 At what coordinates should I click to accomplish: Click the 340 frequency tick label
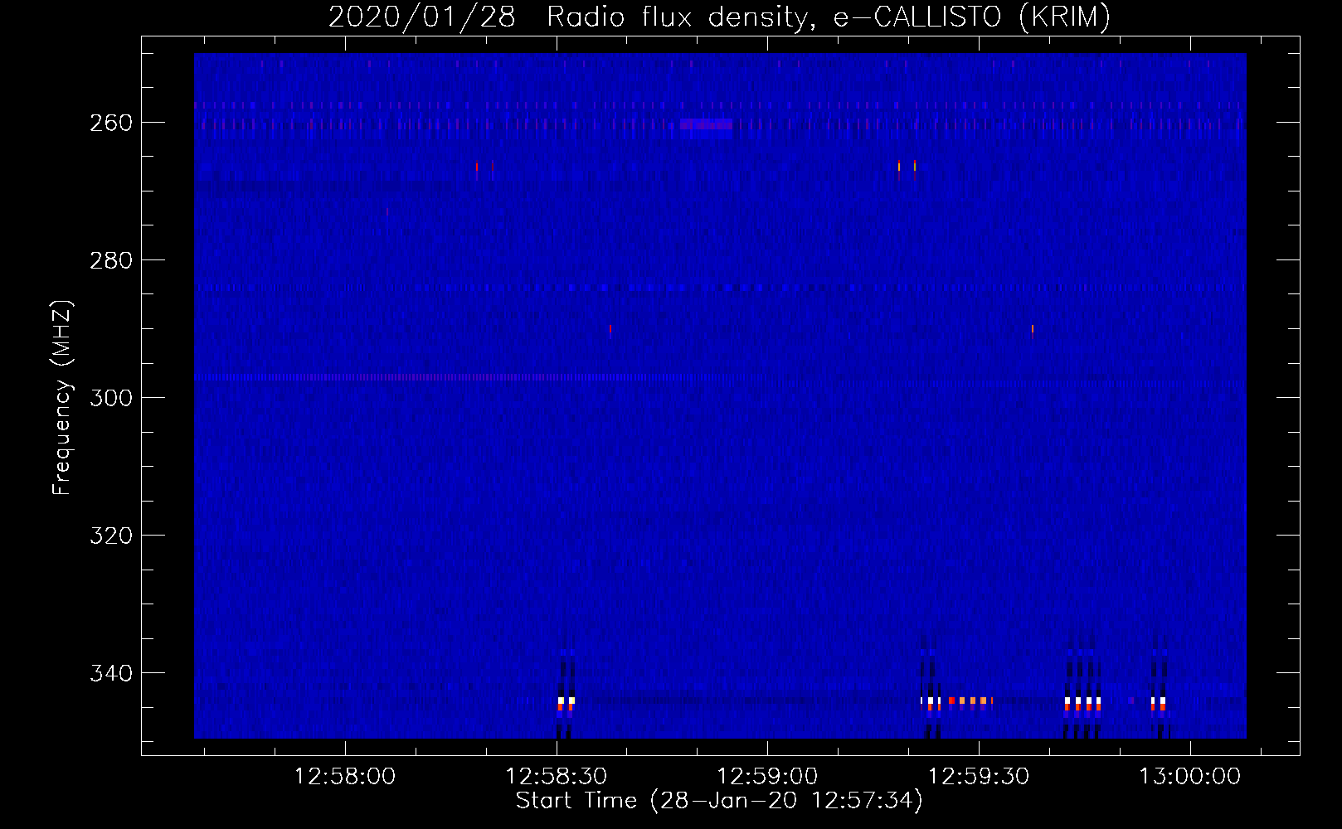tap(111, 673)
